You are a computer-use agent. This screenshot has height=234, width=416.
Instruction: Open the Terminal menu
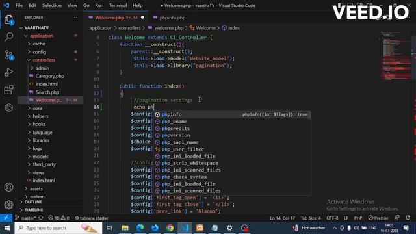click(118, 5)
